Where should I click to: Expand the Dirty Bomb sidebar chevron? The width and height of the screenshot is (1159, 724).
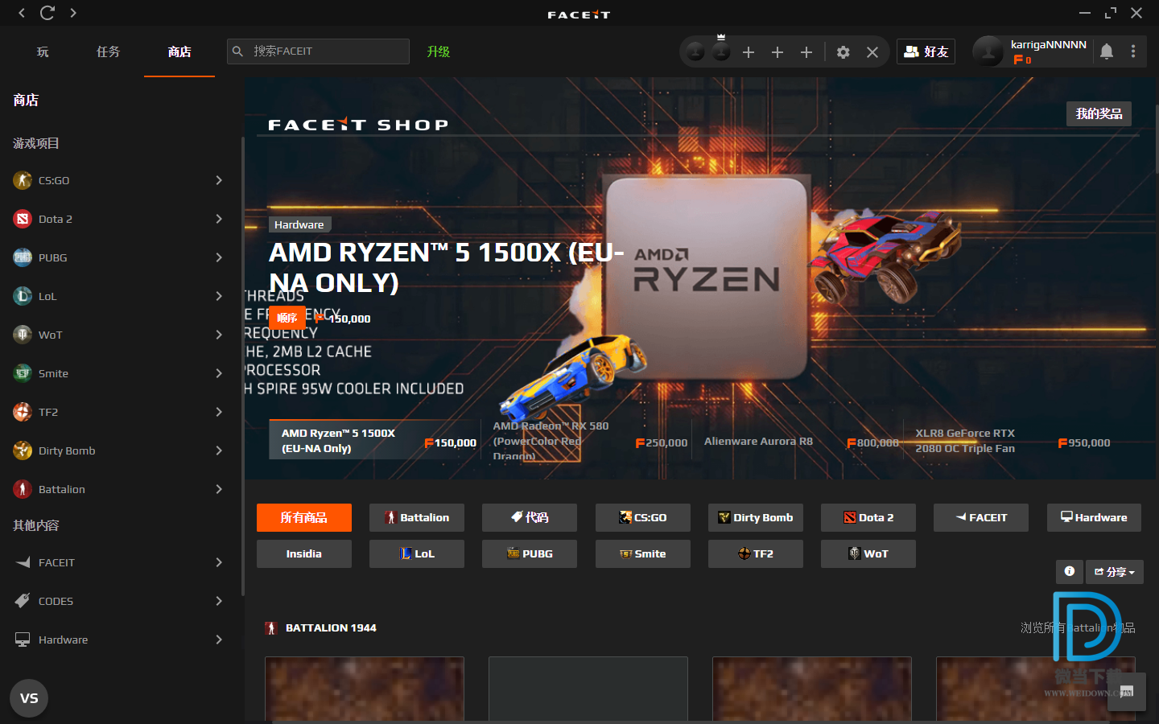click(219, 450)
